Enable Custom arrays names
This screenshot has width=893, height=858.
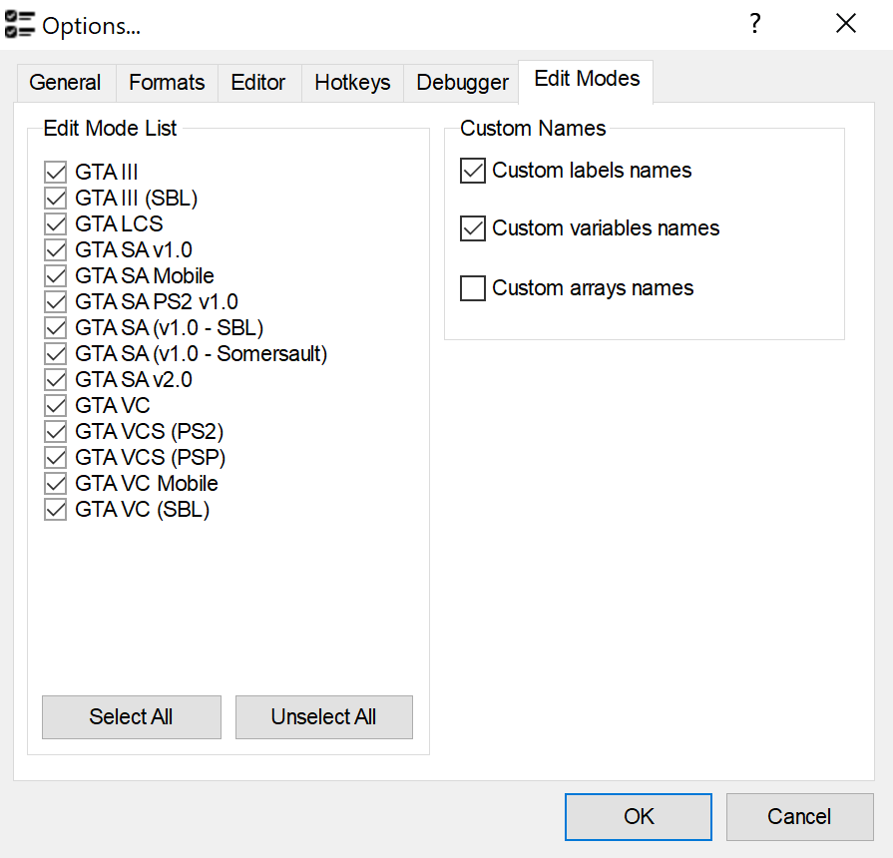[472, 288]
